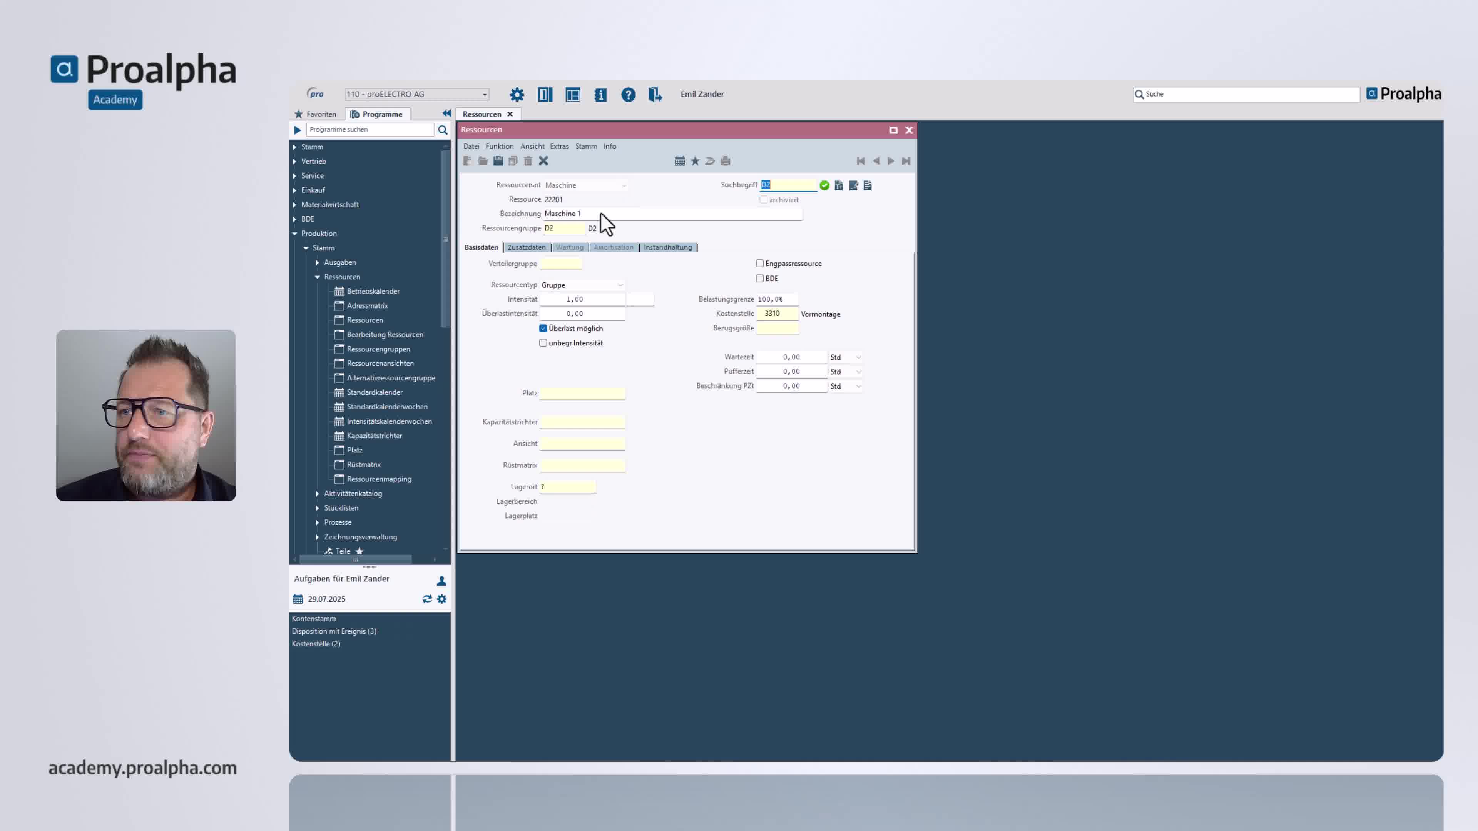Save the resource with the disk icon
Screen dimensions: 1478x831
[498, 161]
